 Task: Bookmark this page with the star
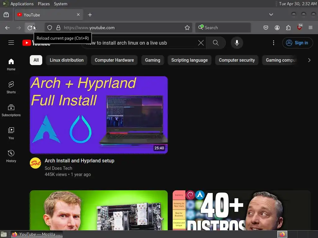tap(187, 28)
